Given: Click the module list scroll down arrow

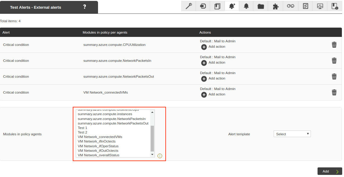Looking at the screenshot, I should tap(152, 155).
